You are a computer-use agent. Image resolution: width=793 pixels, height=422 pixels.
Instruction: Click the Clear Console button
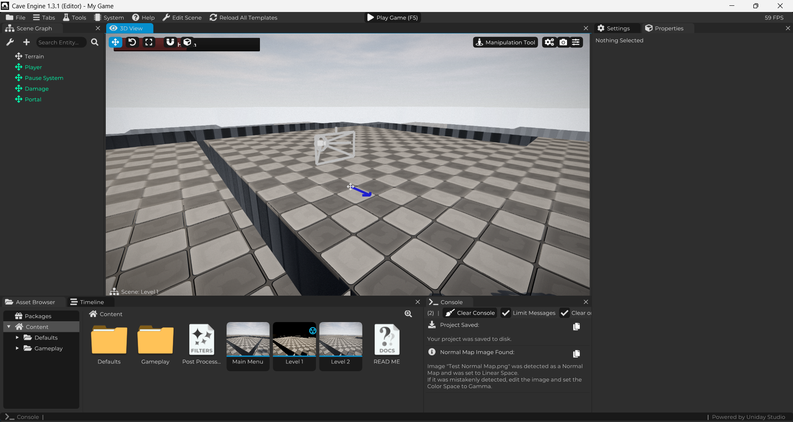pos(470,313)
